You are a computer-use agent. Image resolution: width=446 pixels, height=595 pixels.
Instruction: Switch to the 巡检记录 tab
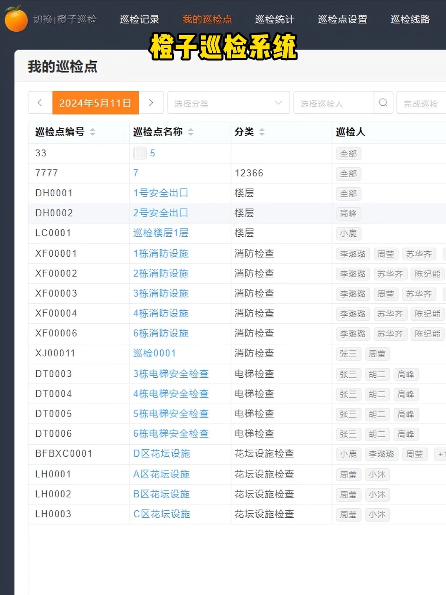[140, 19]
